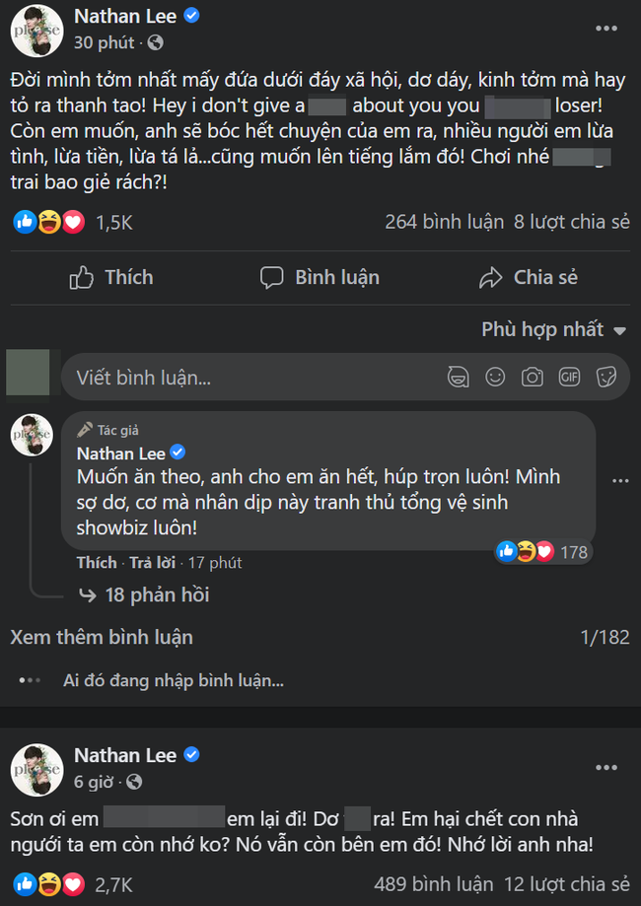Image resolution: width=641 pixels, height=906 pixels.
Task: Select the 'Bình luận' tab on the post
Action: click(x=320, y=277)
